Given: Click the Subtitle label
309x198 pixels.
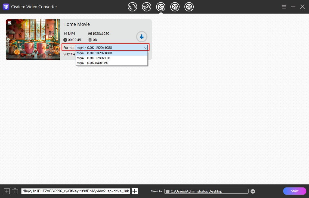Looking at the screenshot, I should click(69, 54).
